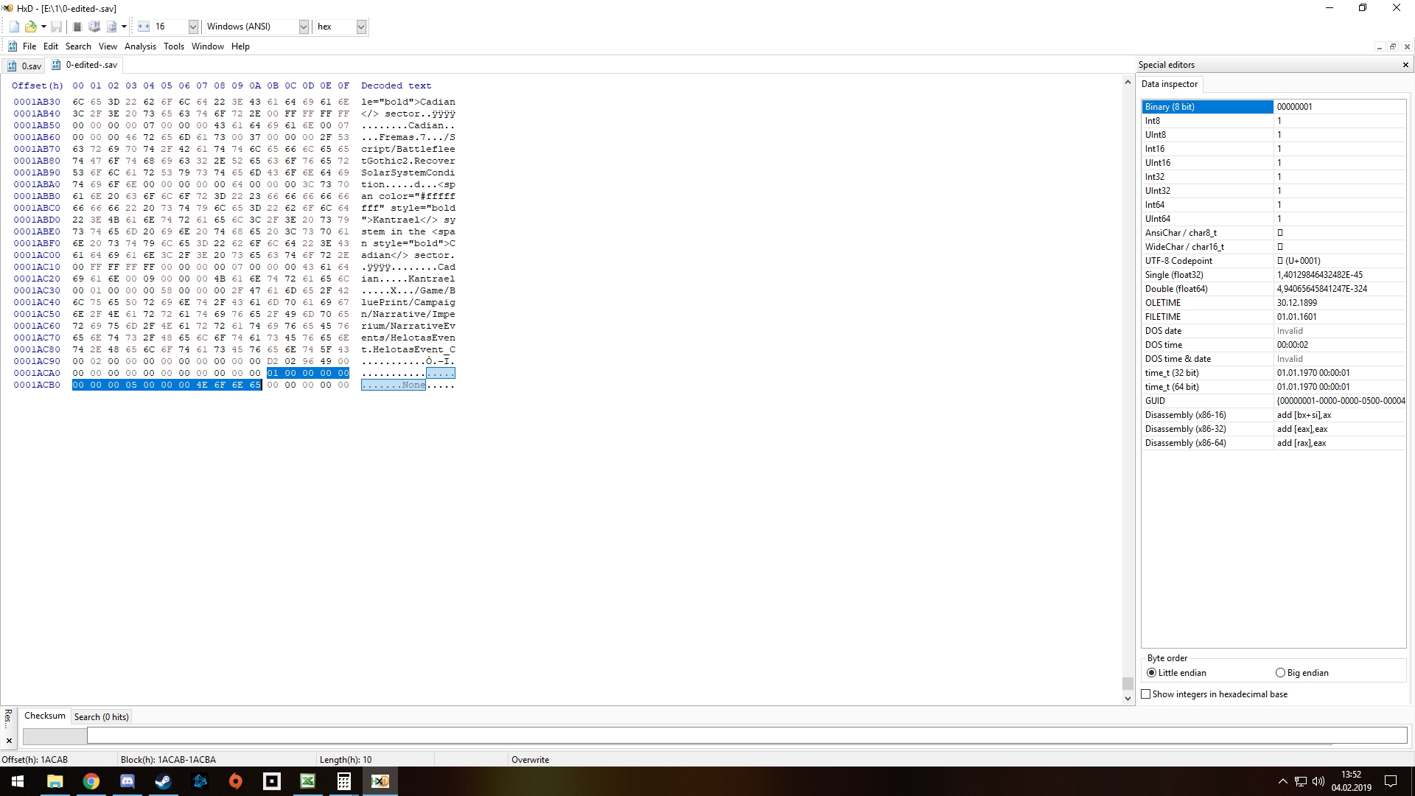Open the hex offset base dropdown
1415x796 pixels.
361,27
